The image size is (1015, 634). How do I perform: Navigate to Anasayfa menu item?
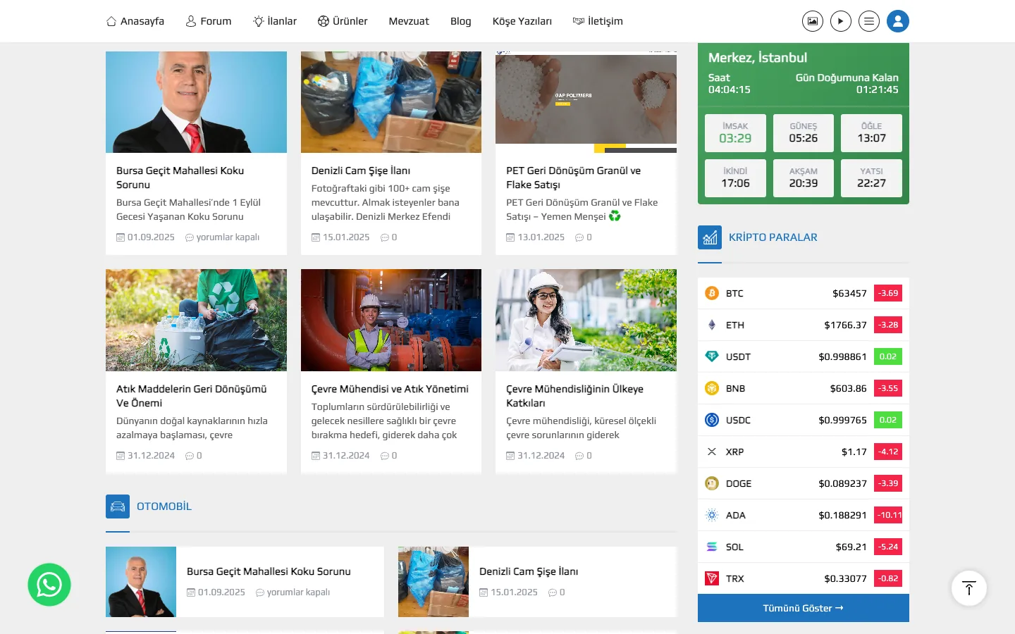point(135,21)
